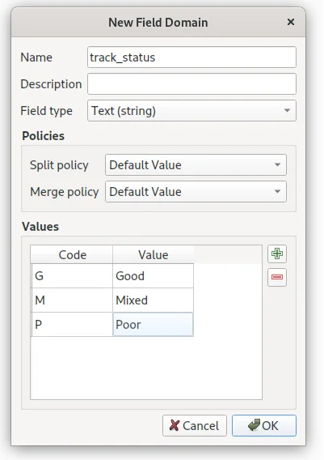Select the code cell P

pos(72,325)
